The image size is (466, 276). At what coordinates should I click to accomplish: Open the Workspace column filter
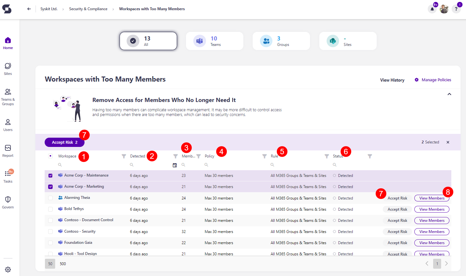point(124,156)
